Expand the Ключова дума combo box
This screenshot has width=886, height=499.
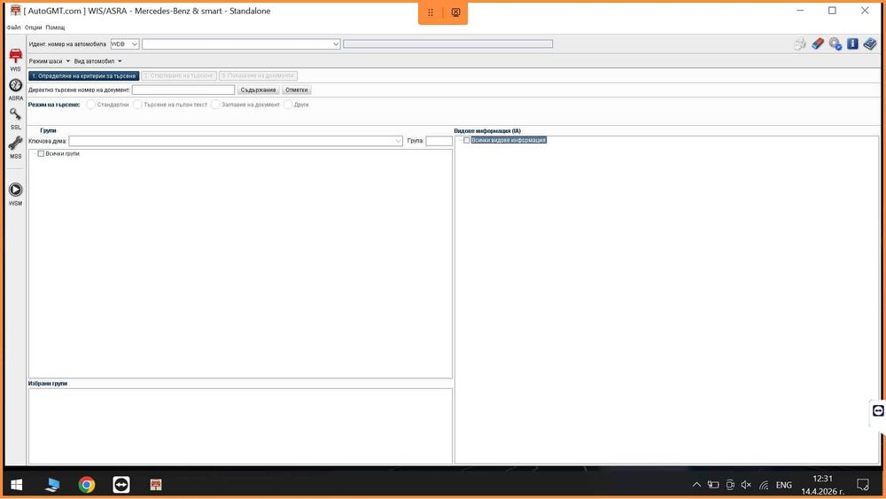click(x=235, y=141)
